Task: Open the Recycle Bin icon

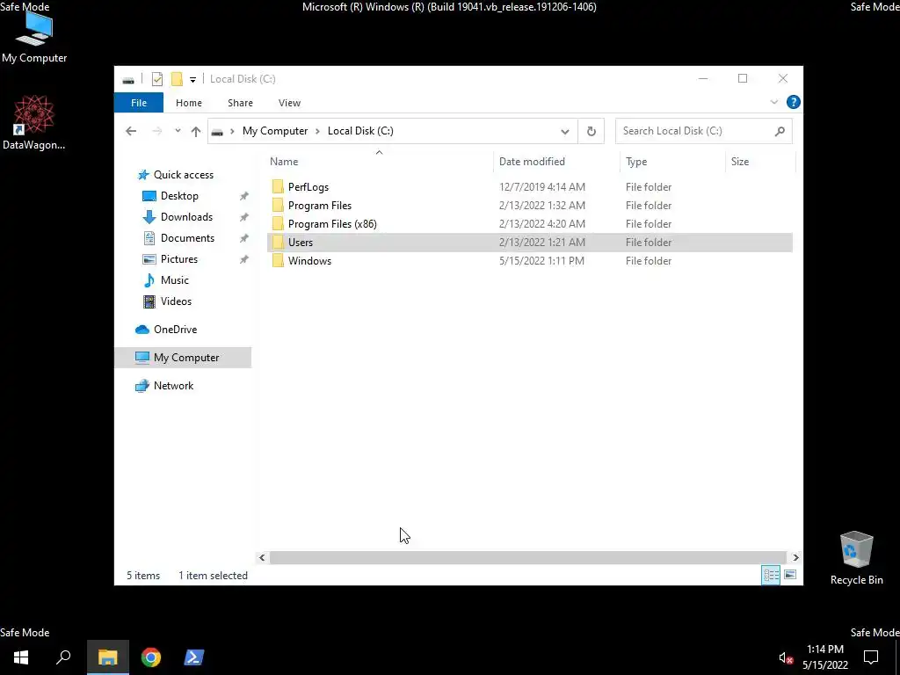Action: (856, 557)
